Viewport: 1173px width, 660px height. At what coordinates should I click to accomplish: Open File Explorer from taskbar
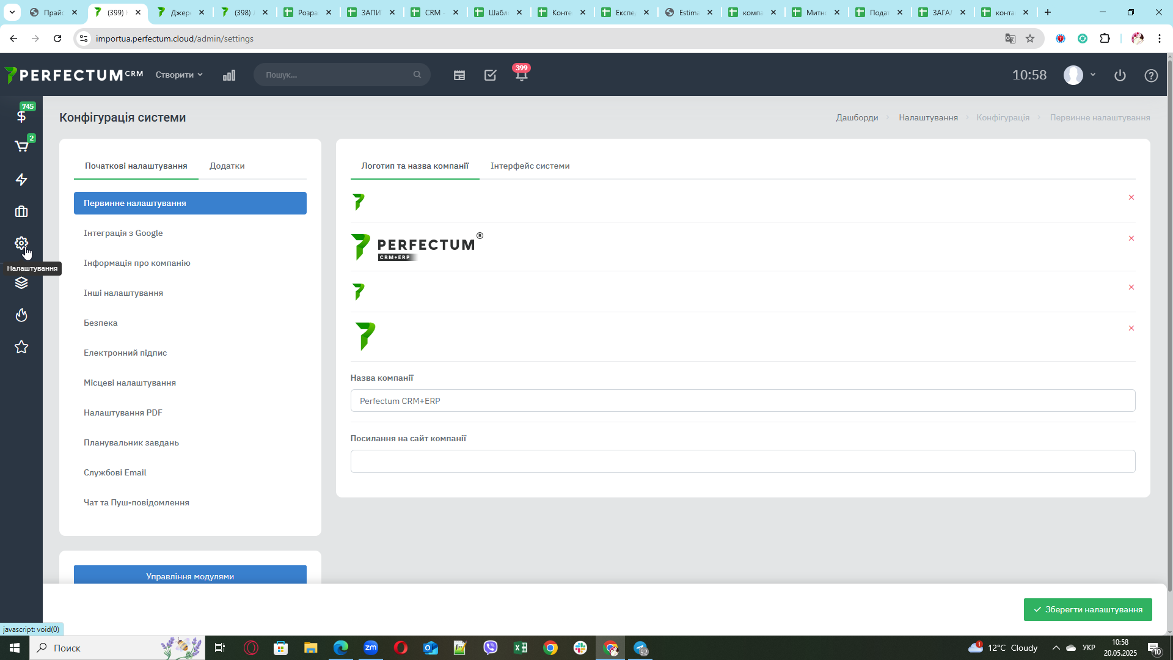(311, 648)
